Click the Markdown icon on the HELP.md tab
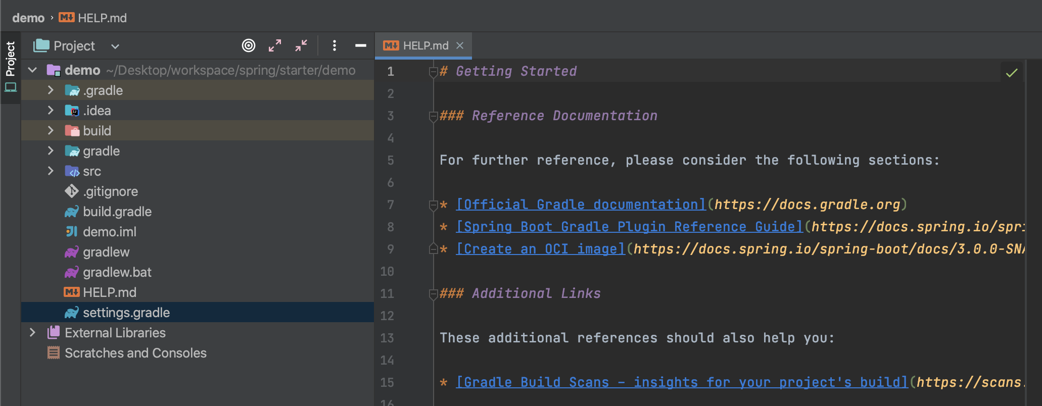Viewport: 1042px width, 406px height. click(391, 46)
